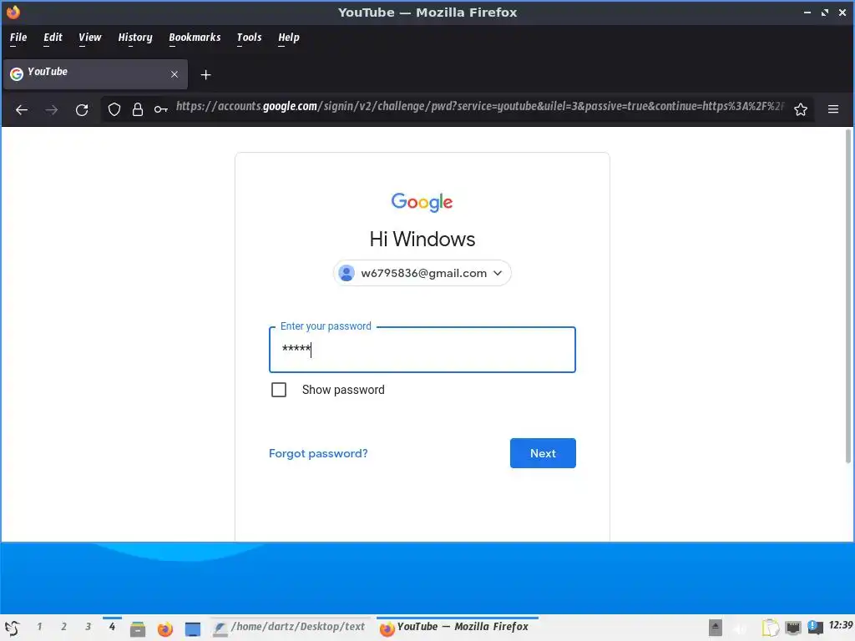Click the Hi Windows heading
Image resolution: width=855 pixels, height=641 pixels.
tap(422, 240)
